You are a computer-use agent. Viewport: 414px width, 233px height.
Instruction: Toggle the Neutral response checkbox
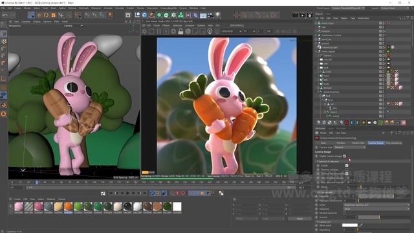pyautogui.click(x=345, y=213)
